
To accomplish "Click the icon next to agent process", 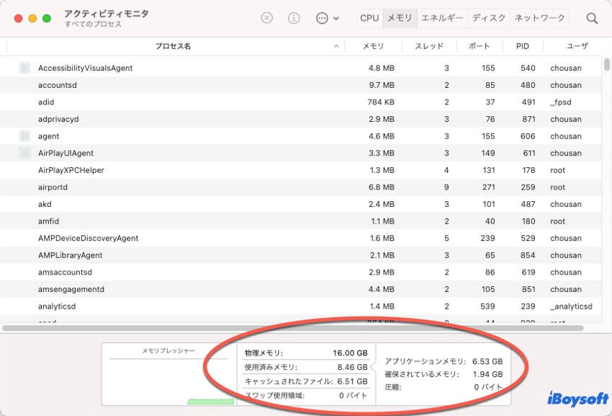I will coord(25,136).
